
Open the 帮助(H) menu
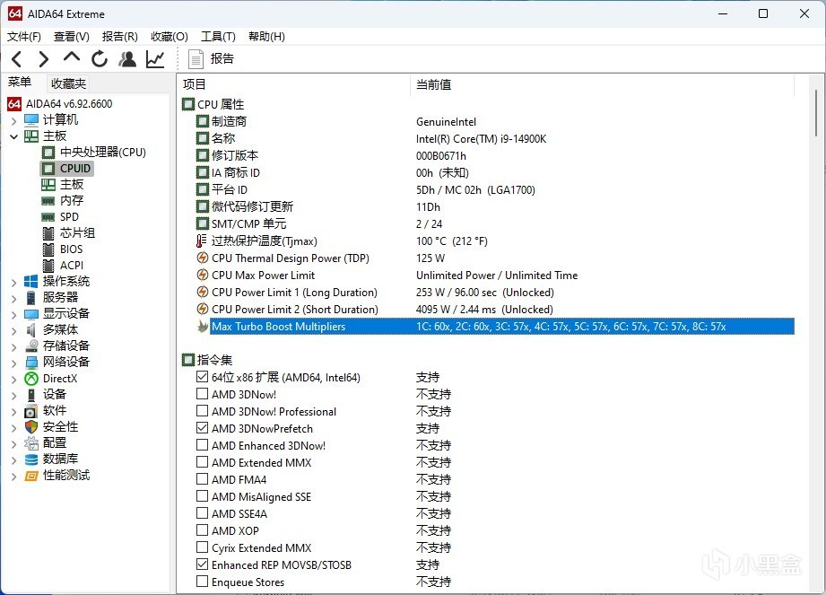click(x=266, y=37)
